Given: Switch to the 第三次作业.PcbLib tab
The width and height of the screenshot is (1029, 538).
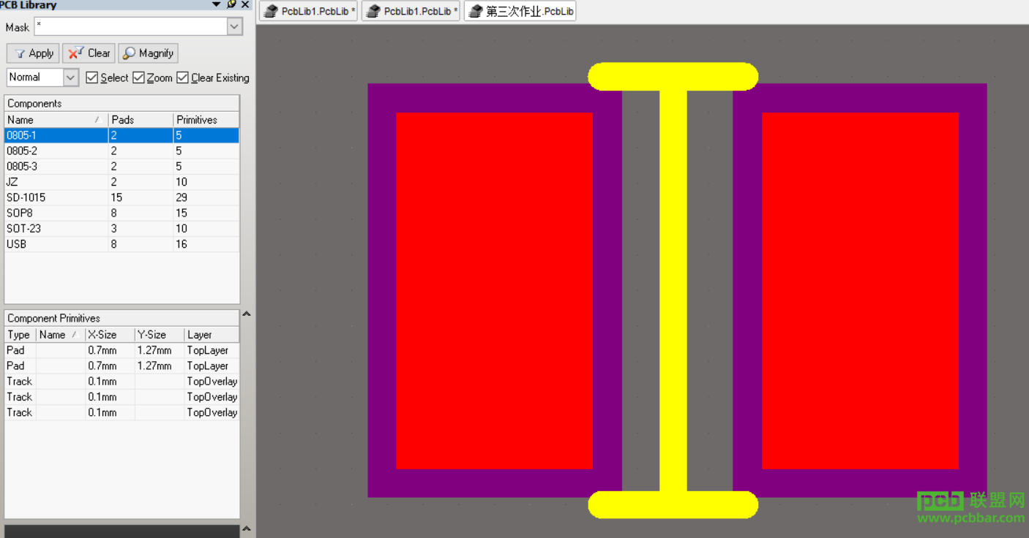Looking at the screenshot, I should point(520,11).
